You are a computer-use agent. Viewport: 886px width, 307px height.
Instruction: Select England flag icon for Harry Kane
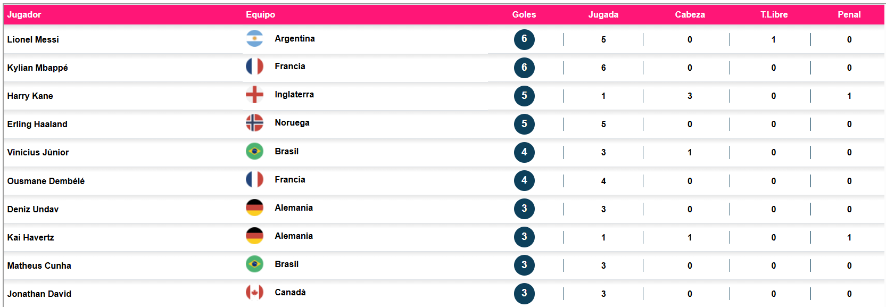click(x=254, y=95)
